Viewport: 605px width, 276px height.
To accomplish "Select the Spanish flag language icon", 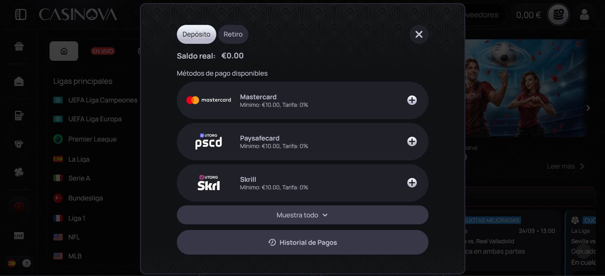I will click(x=12, y=263).
